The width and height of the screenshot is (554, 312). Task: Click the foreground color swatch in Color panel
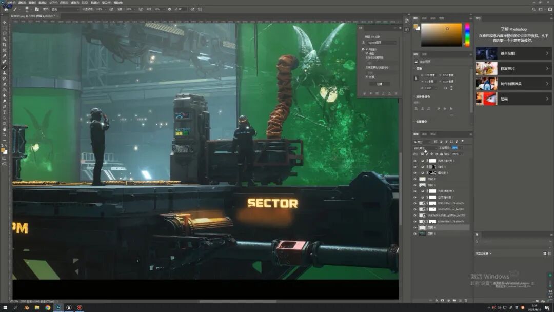pos(416,27)
